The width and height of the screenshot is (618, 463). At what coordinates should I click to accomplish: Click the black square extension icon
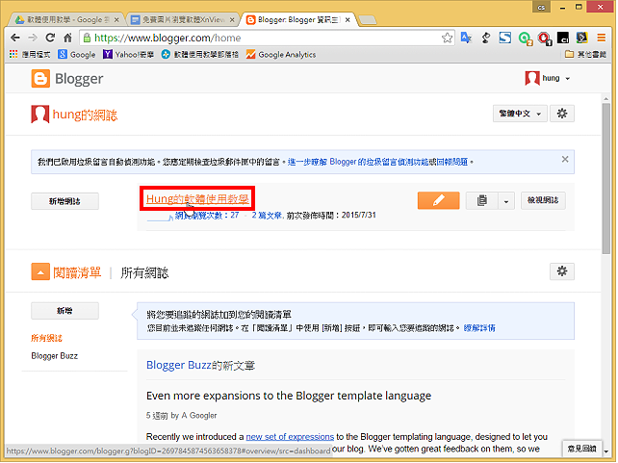[x=563, y=38]
